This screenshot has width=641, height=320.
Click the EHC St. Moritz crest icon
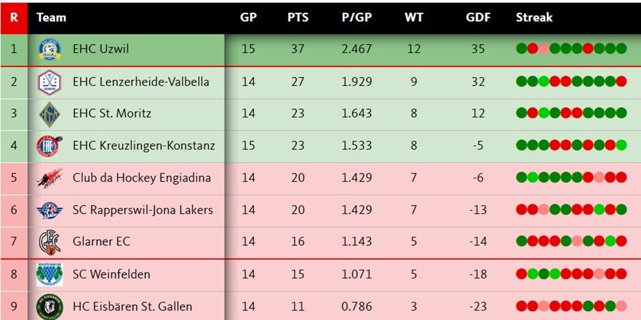(x=49, y=114)
